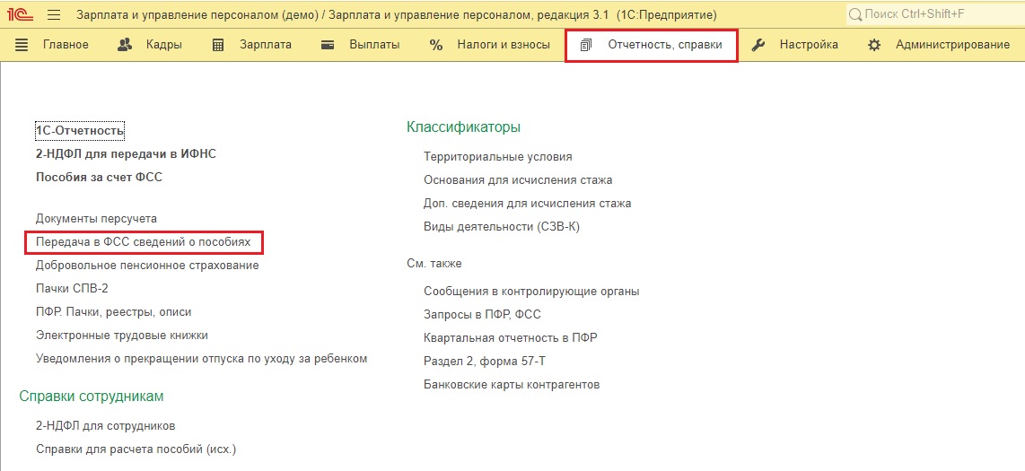
Task: Open the Налоги и взносы section
Action: (x=504, y=45)
